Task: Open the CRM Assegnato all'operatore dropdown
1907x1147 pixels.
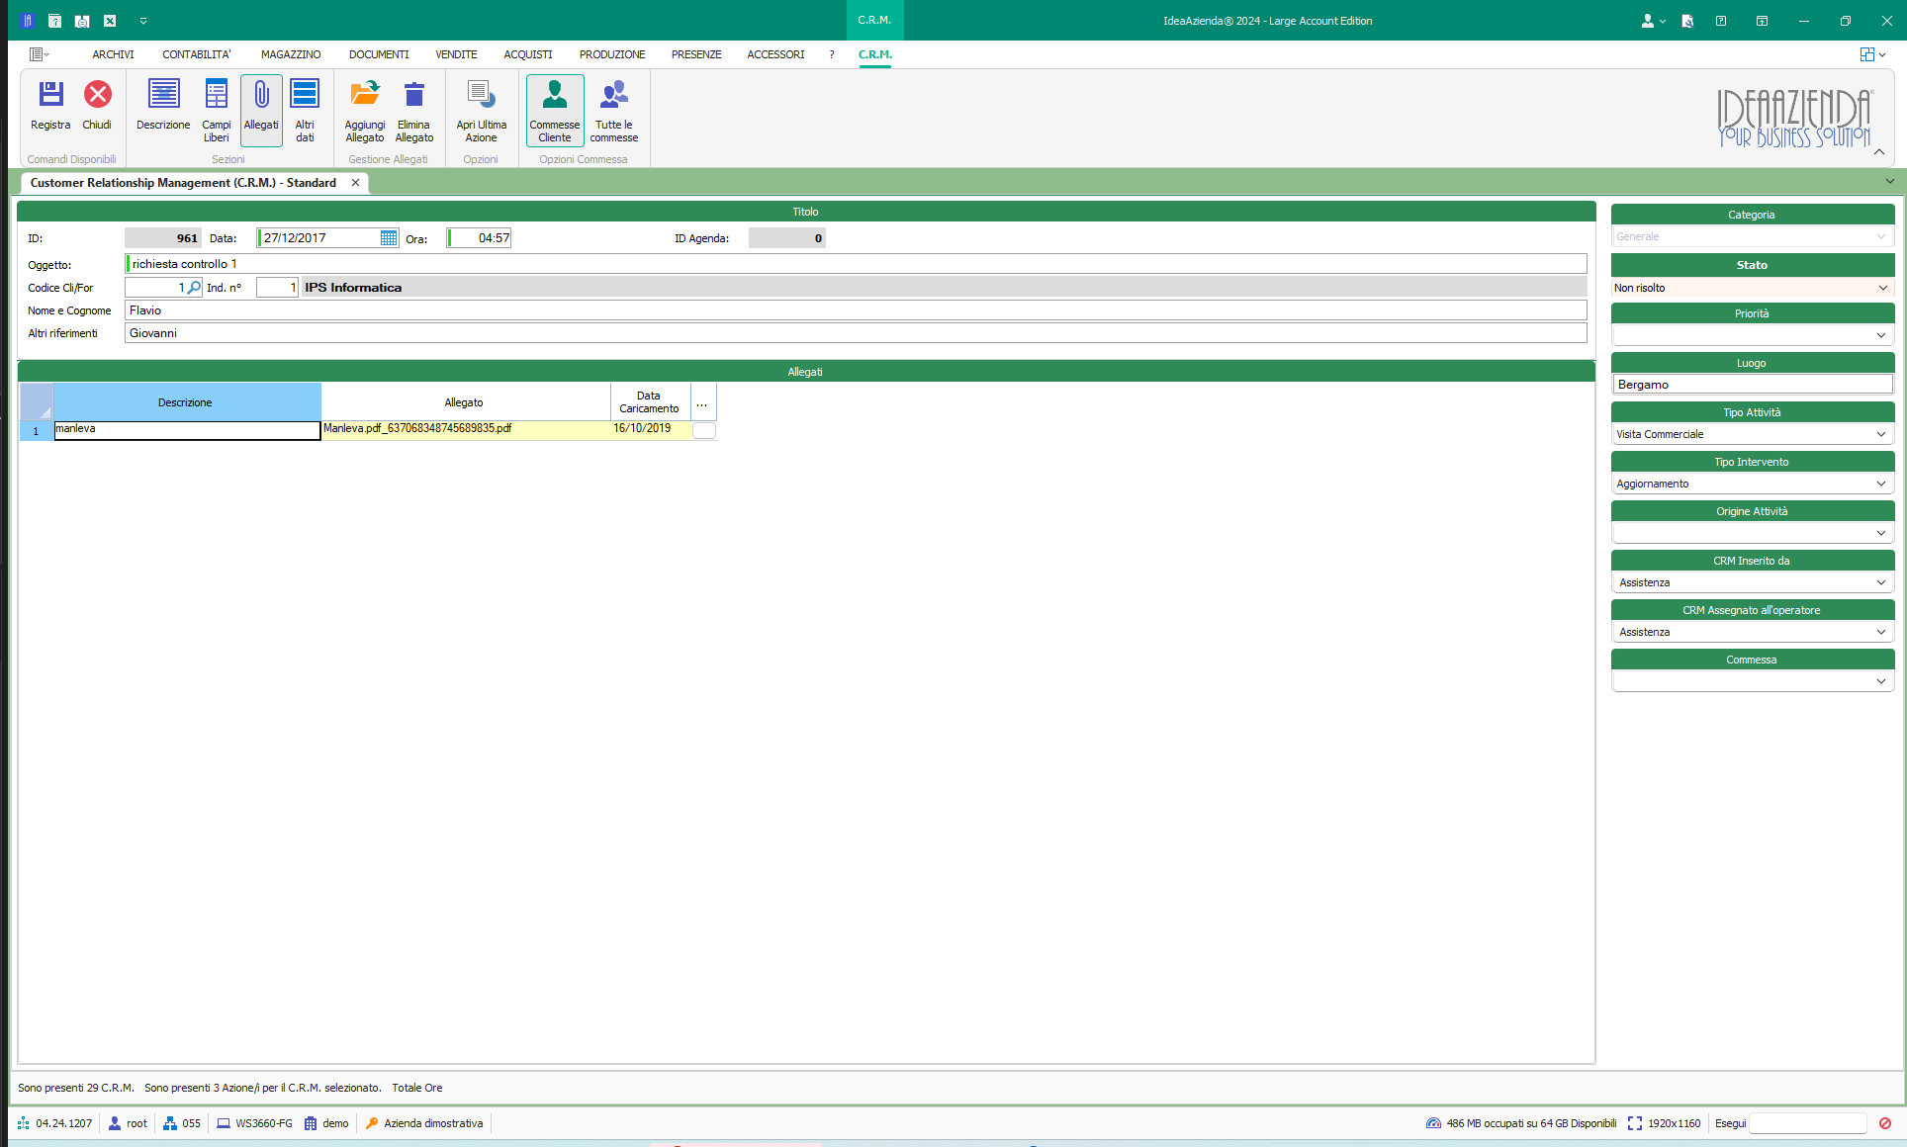Action: point(1881,632)
